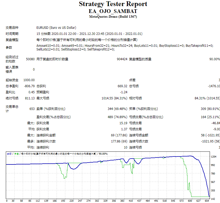Select the total trades count 653

(32, 109)
